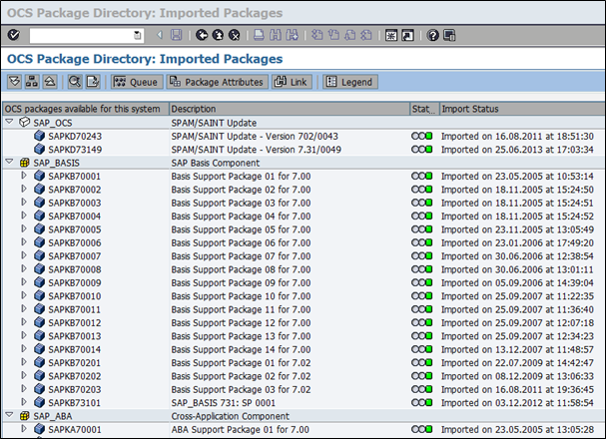Select the SAPKD70243 package row
606x439 pixels.
303,136
